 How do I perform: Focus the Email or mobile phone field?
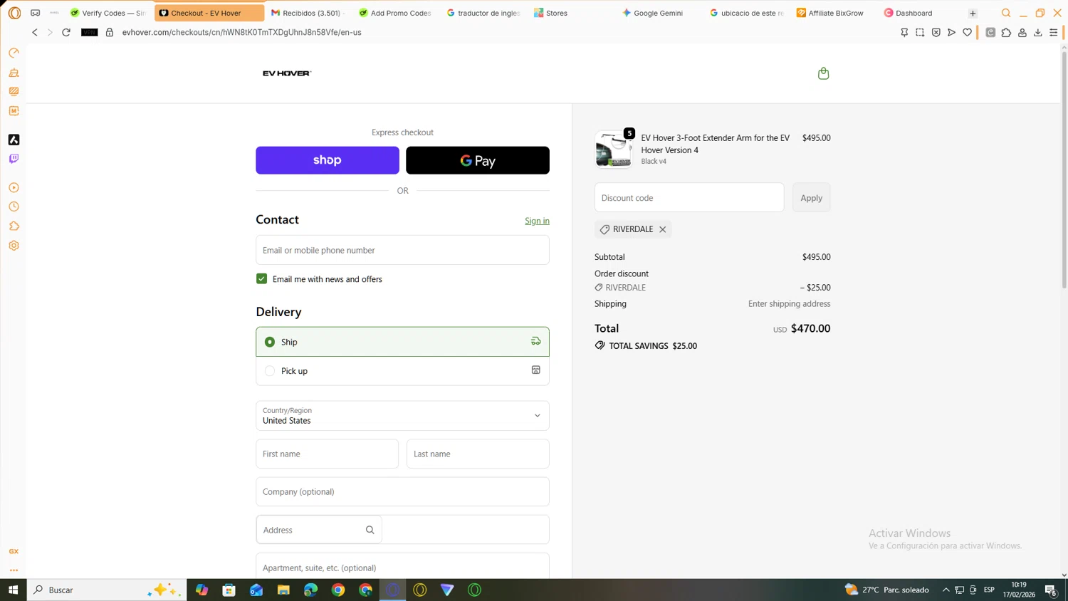point(402,250)
